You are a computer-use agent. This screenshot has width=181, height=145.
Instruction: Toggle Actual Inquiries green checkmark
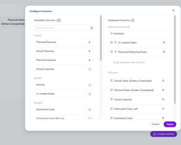click(90, 69)
